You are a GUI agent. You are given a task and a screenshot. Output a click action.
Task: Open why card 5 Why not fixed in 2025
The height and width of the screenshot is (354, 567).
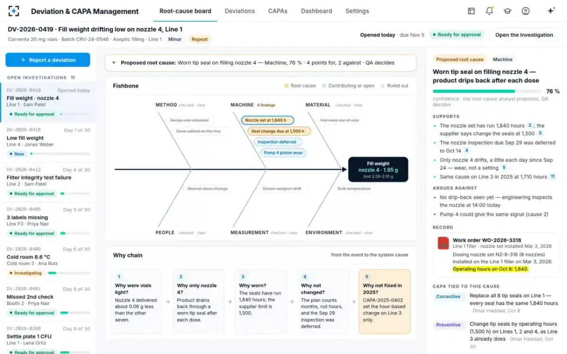[x=385, y=302]
